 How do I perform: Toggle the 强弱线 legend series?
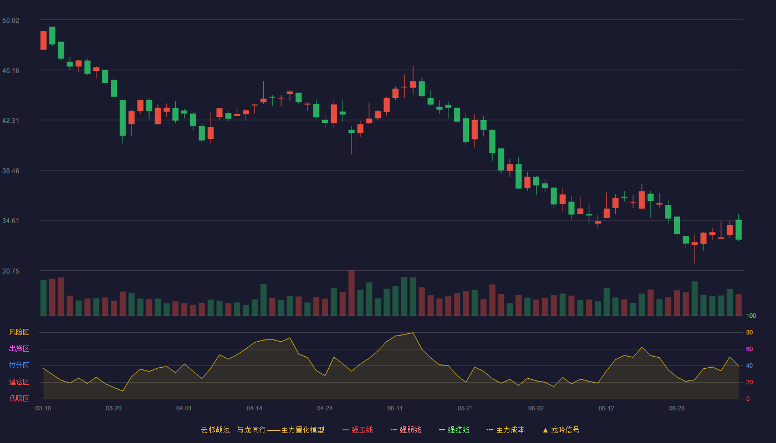(406, 430)
